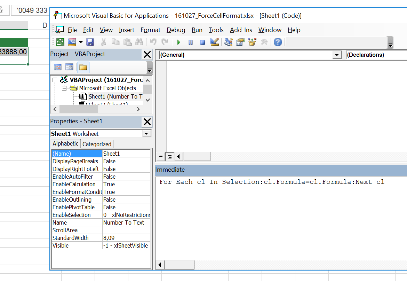Screen dimensions: 407x281
Task: Click the Paste clipboard icon
Action: point(127,42)
